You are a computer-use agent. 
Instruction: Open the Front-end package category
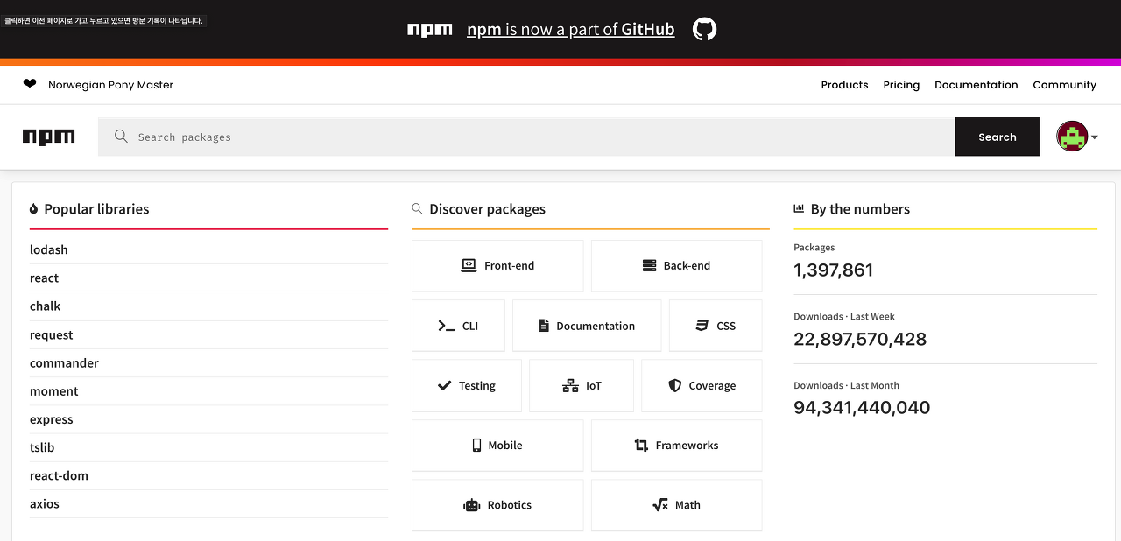point(497,265)
